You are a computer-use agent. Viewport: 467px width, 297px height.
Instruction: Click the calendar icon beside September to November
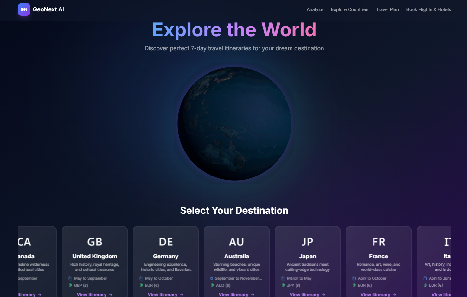(212, 278)
